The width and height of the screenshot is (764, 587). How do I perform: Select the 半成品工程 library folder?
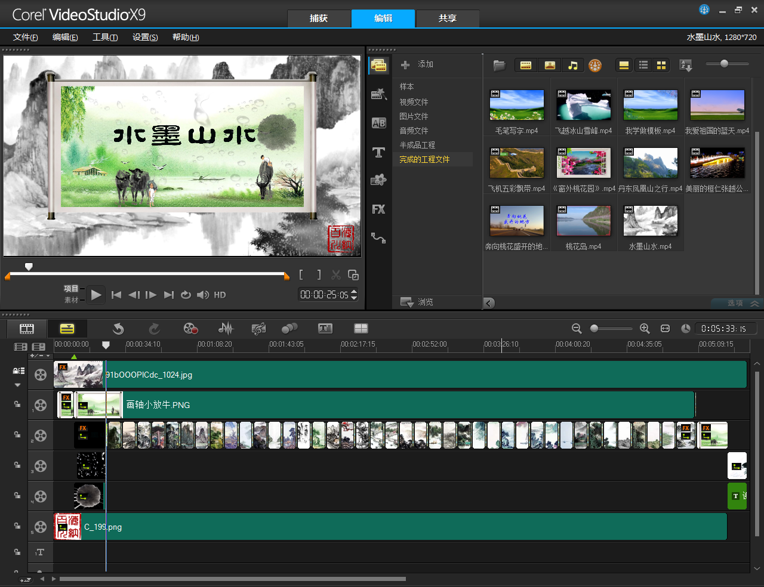point(417,145)
